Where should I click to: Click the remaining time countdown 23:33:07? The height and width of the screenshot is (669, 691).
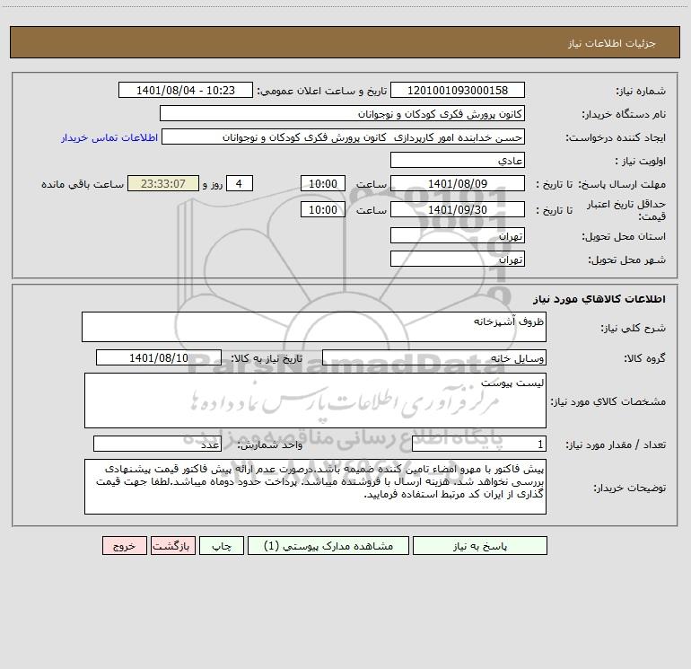click(x=163, y=183)
